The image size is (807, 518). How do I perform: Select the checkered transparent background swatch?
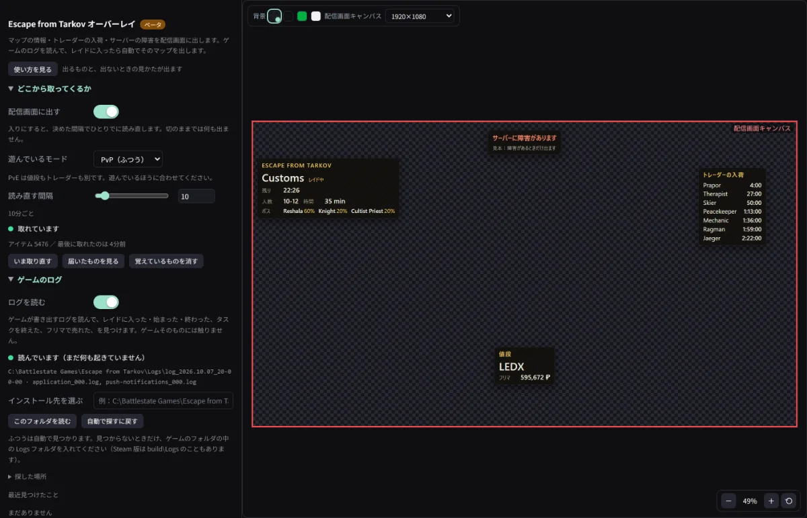[x=274, y=16]
